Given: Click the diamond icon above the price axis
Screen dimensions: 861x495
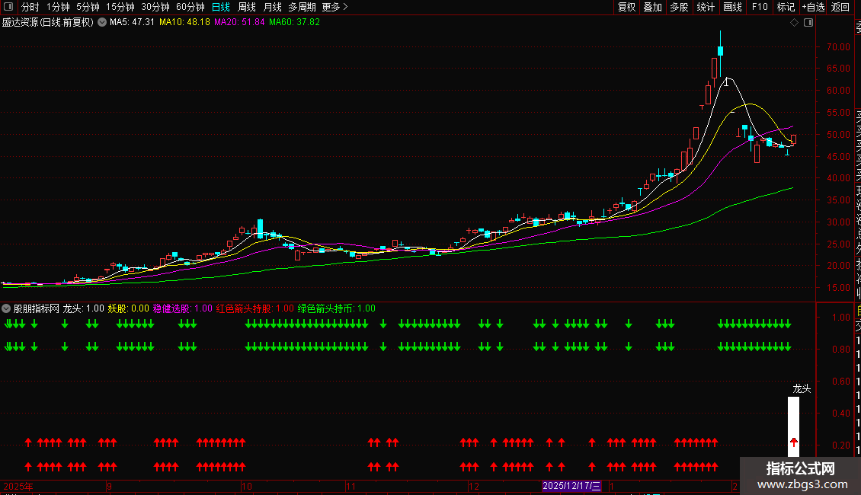Looking at the screenshot, I should tap(794, 23).
